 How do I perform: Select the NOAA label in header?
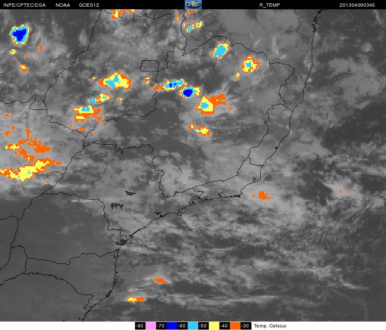[63, 5]
